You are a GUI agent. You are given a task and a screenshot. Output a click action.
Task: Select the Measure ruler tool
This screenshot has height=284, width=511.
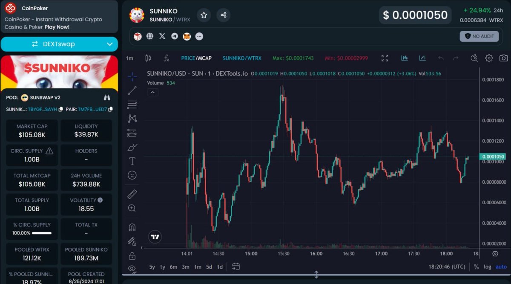tap(132, 194)
